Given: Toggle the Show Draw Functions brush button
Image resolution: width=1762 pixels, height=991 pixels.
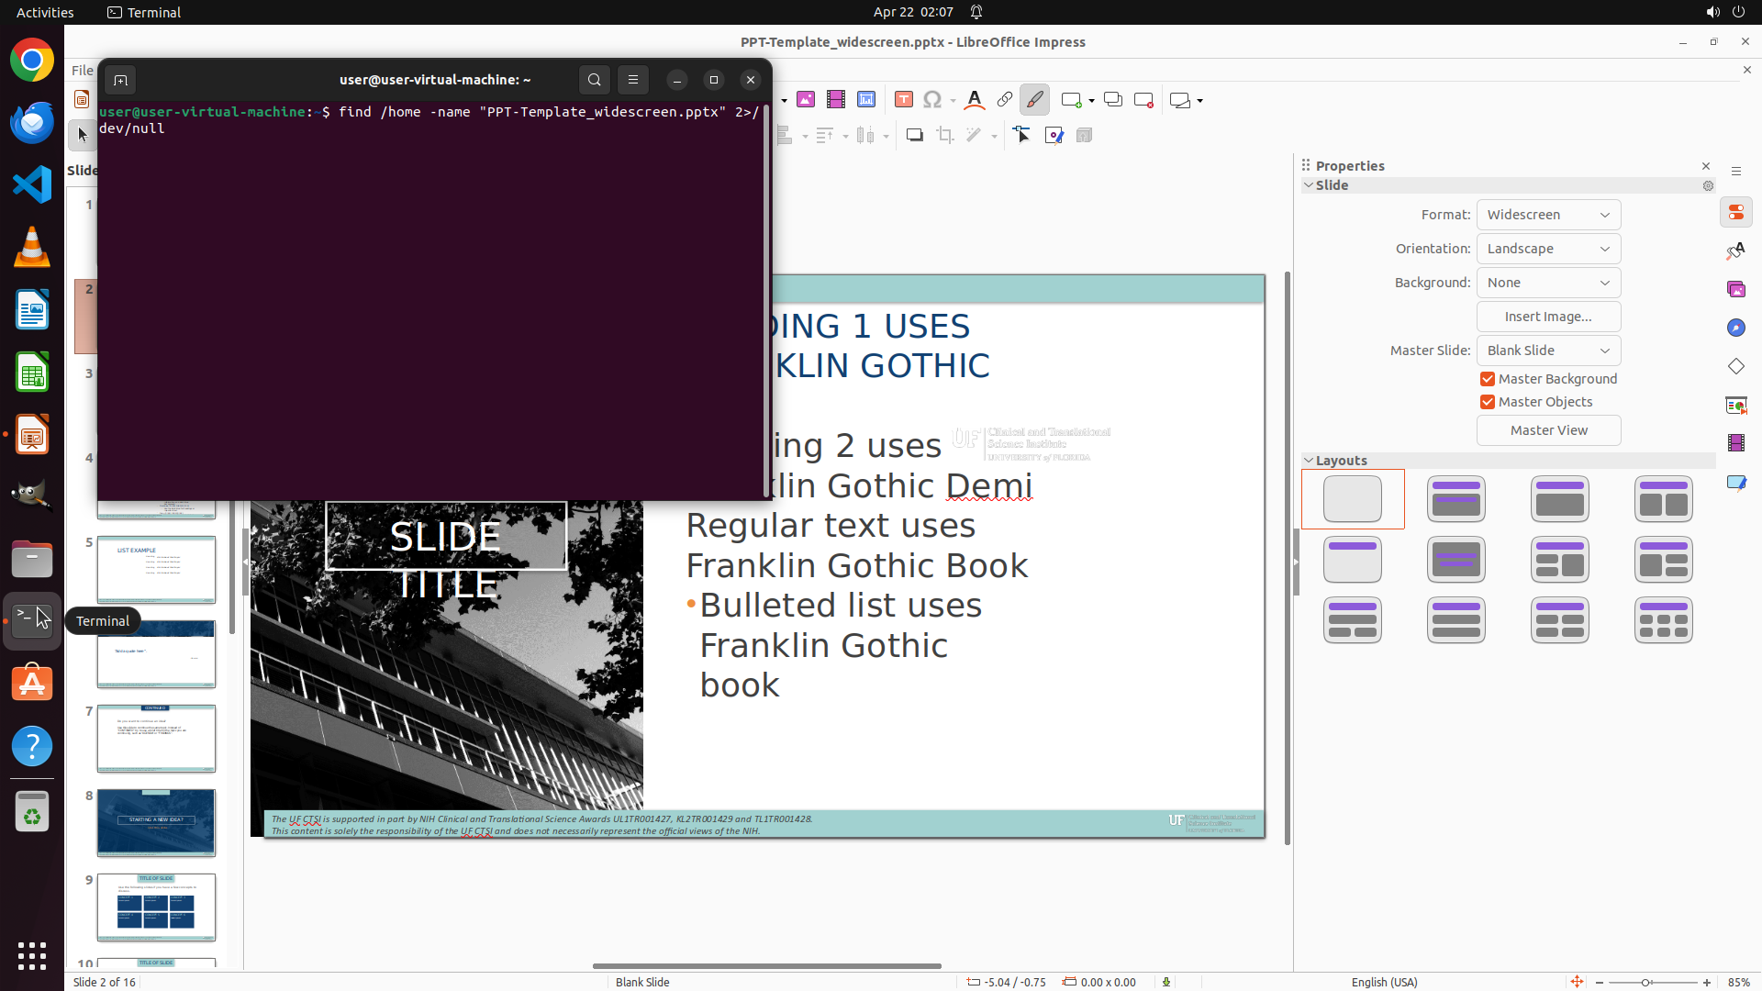Looking at the screenshot, I should tap(1034, 100).
